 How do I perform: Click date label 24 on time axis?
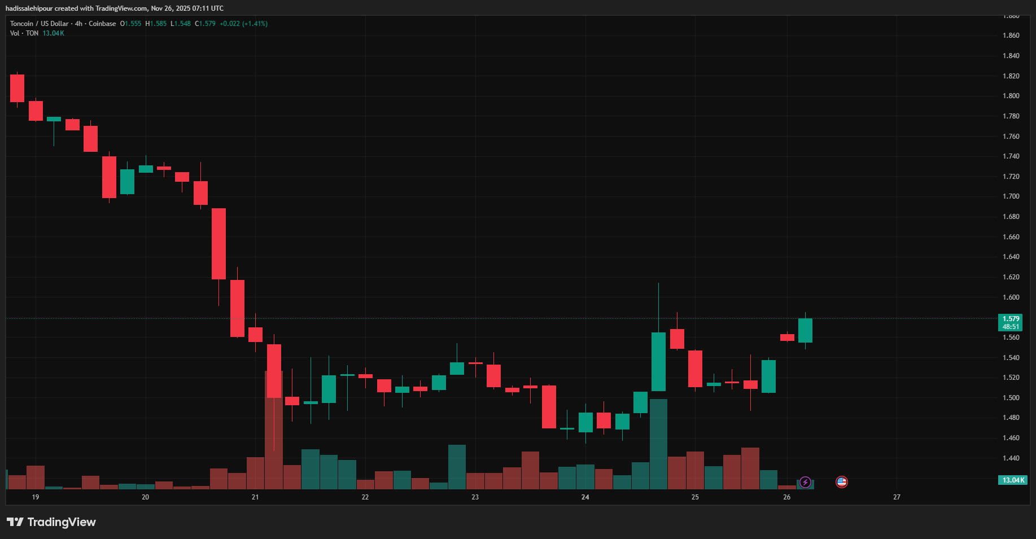coord(585,497)
